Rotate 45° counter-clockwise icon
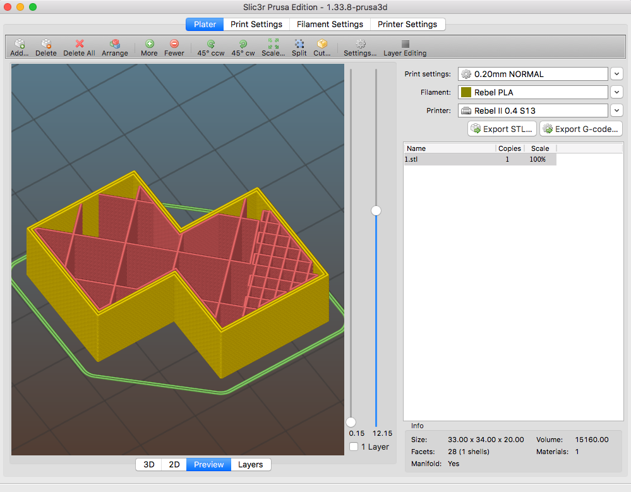 (x=211, y=44)
